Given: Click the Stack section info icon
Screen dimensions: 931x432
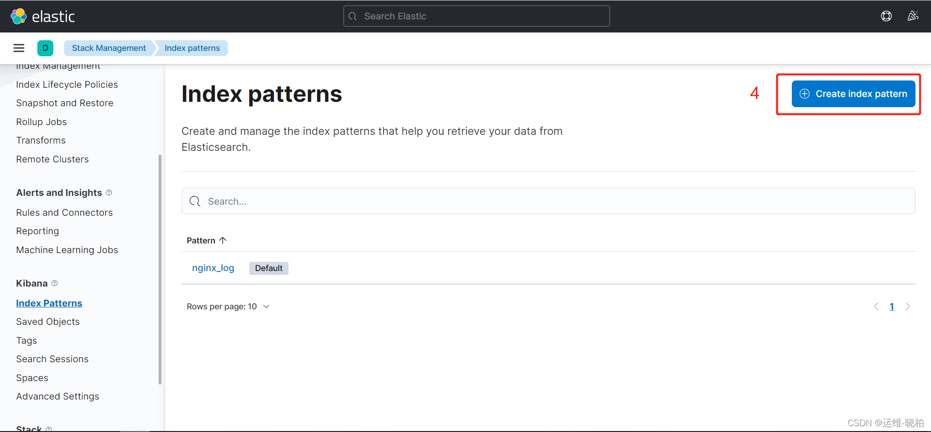Looking at the screenshot, I should (48, 429).
